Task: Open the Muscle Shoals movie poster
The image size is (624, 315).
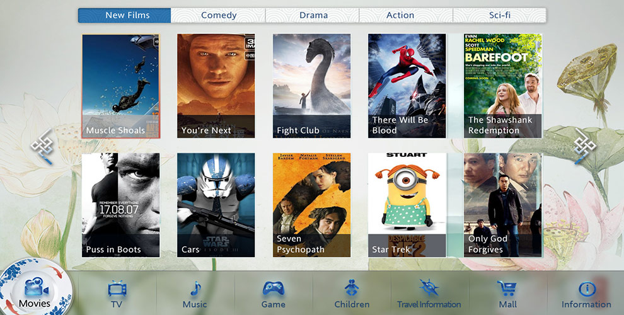Action: coord(121,86)
